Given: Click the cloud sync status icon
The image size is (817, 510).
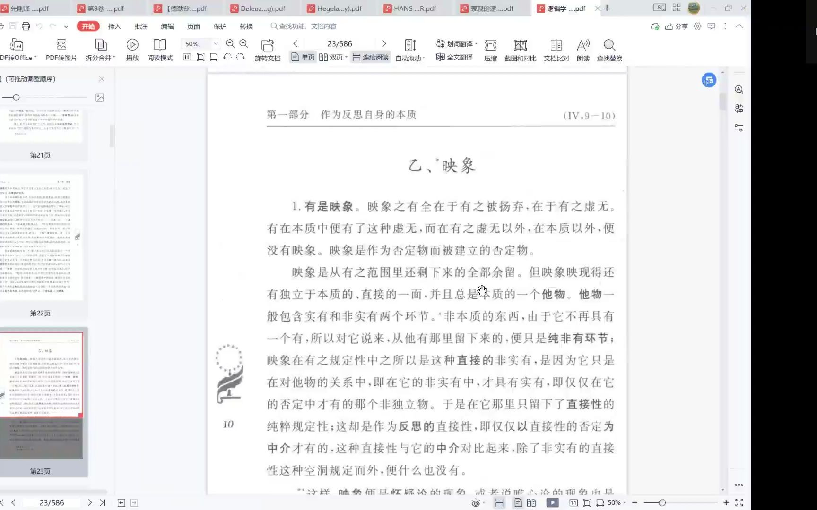Looking at the screenshot, I should pyautogui.click(x=655, y=26).
